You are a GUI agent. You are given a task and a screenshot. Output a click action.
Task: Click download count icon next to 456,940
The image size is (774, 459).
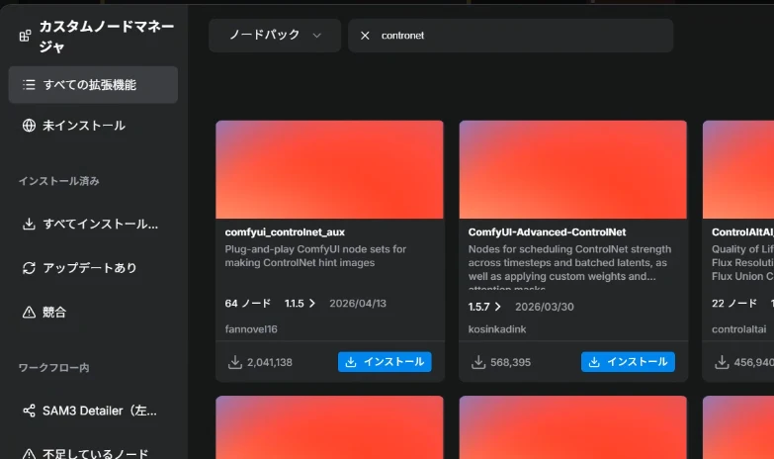point(722,362)
